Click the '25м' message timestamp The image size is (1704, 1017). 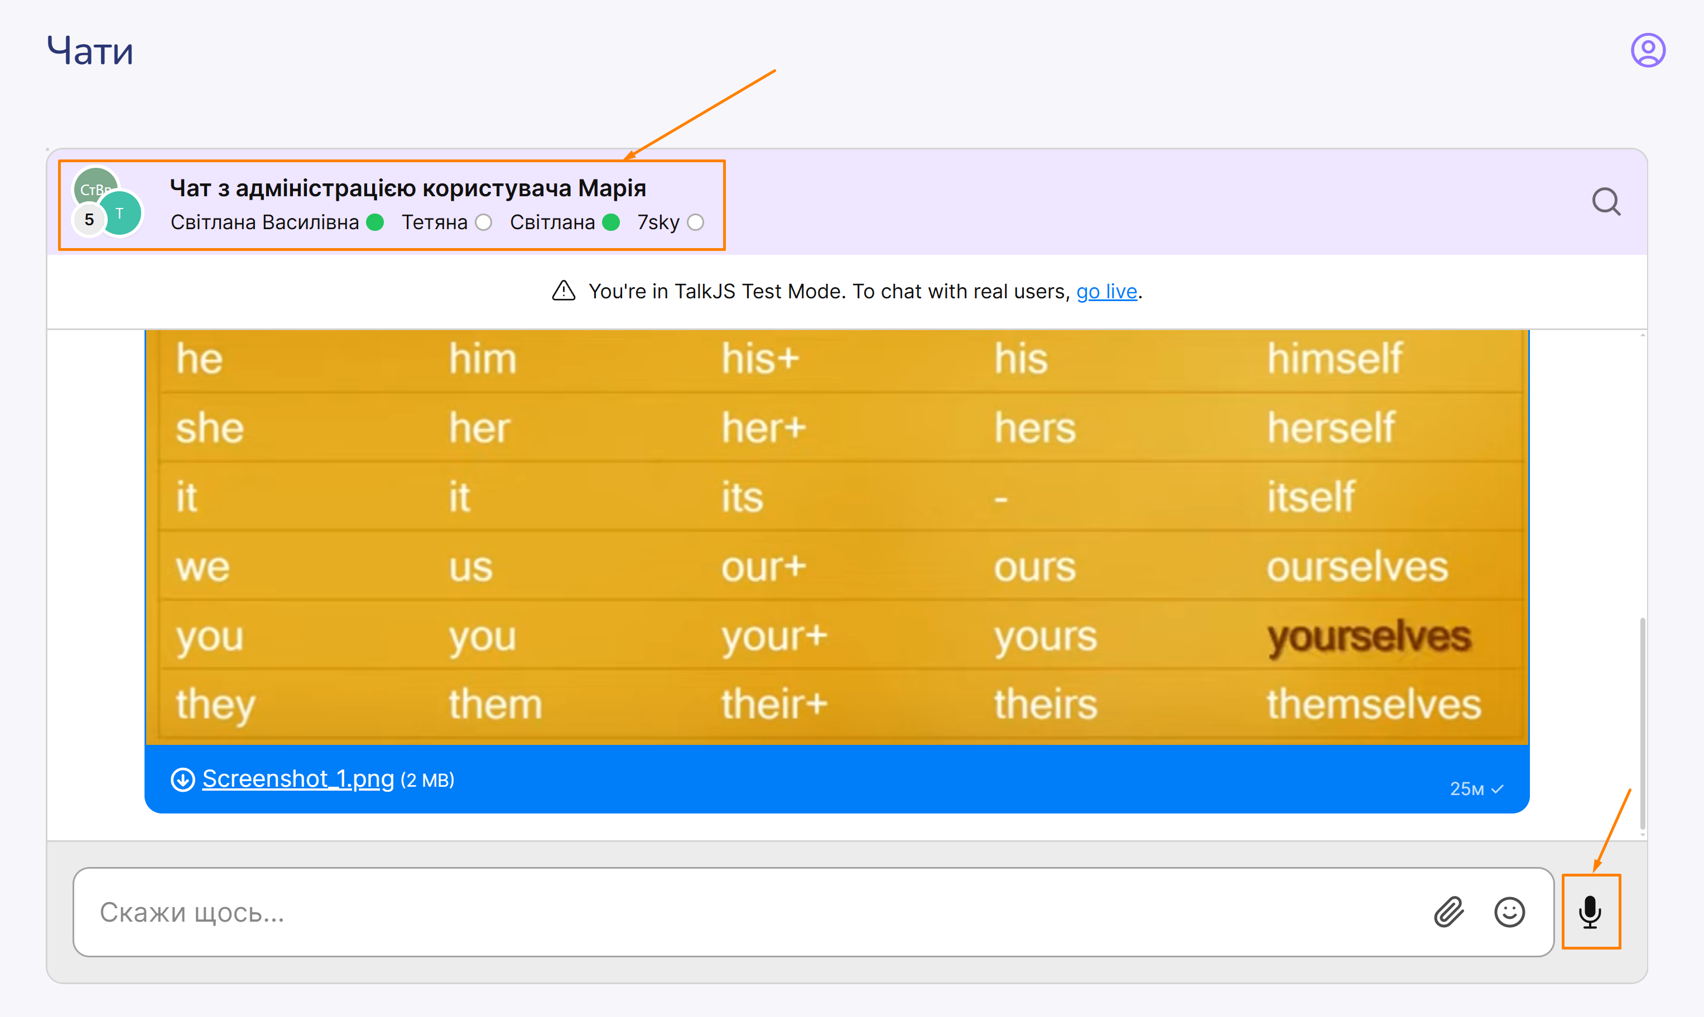[x=1466, y=789]
